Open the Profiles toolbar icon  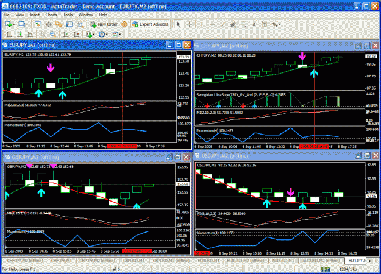coord(22,24)
